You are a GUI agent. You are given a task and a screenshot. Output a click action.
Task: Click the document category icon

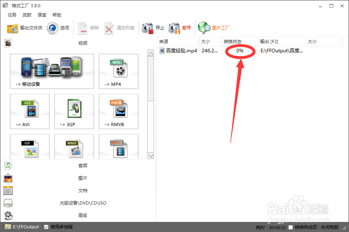8,191
